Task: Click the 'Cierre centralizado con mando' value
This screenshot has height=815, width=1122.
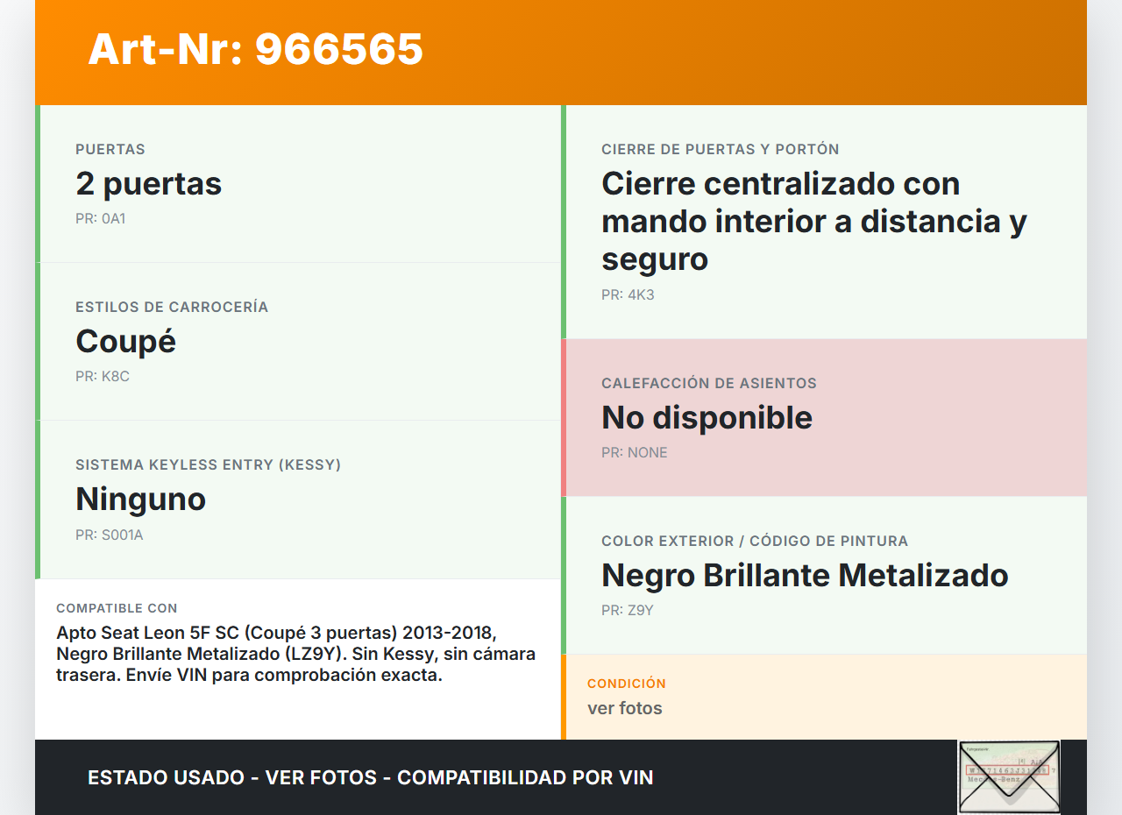Action: (x=814, y=221)
